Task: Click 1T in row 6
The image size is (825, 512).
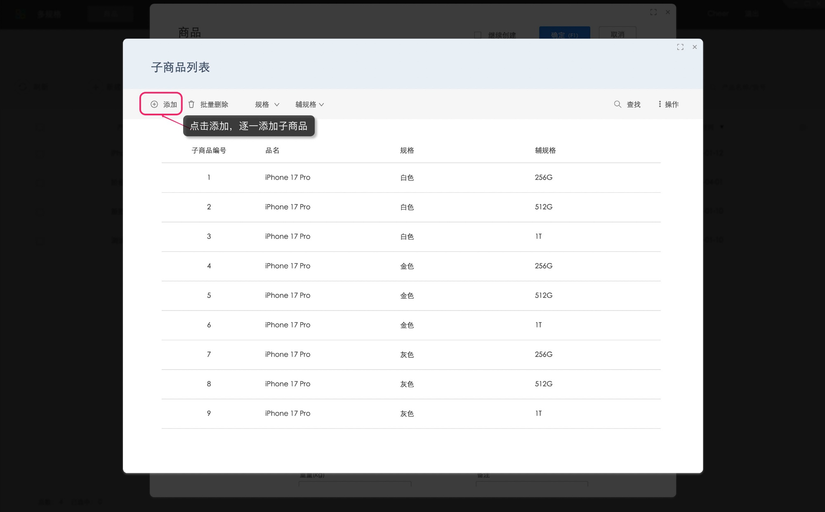Action: point(539,325)
